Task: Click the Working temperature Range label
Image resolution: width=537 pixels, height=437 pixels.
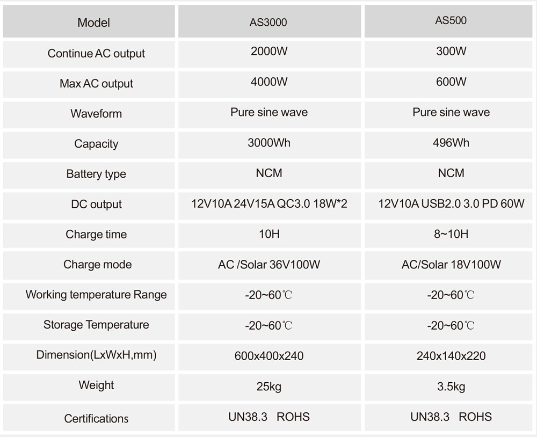Action: [96, 295]
